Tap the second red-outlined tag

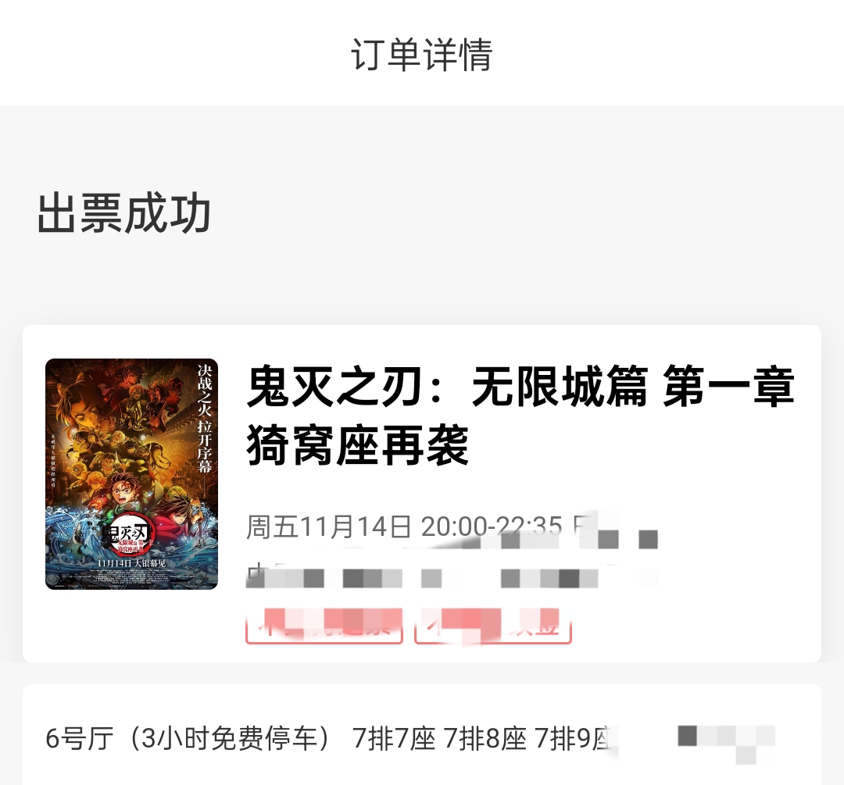(492, 626)
